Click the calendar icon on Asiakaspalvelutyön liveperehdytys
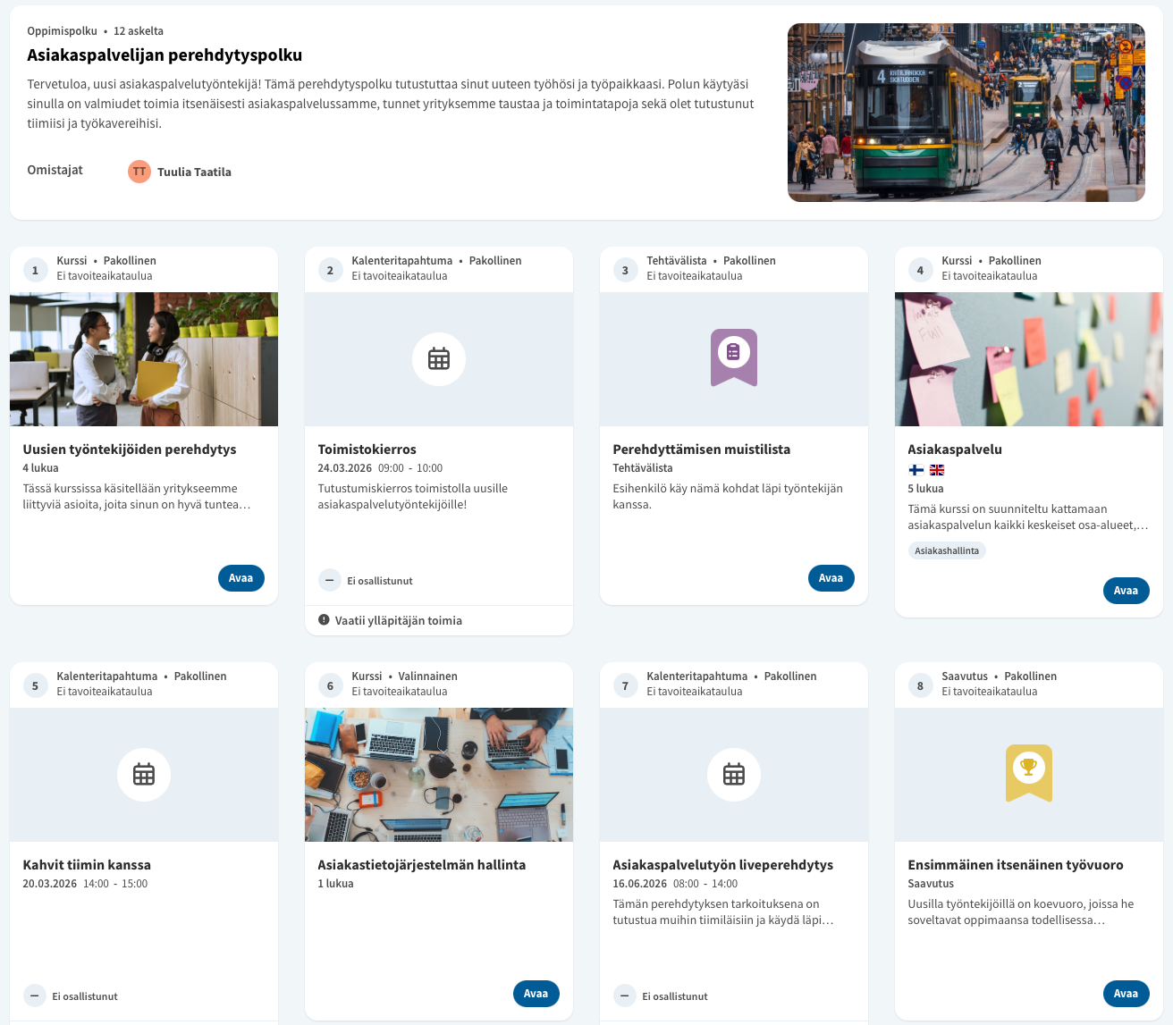The width and height of the screenshot is (1173, 1025). [734, 775]
